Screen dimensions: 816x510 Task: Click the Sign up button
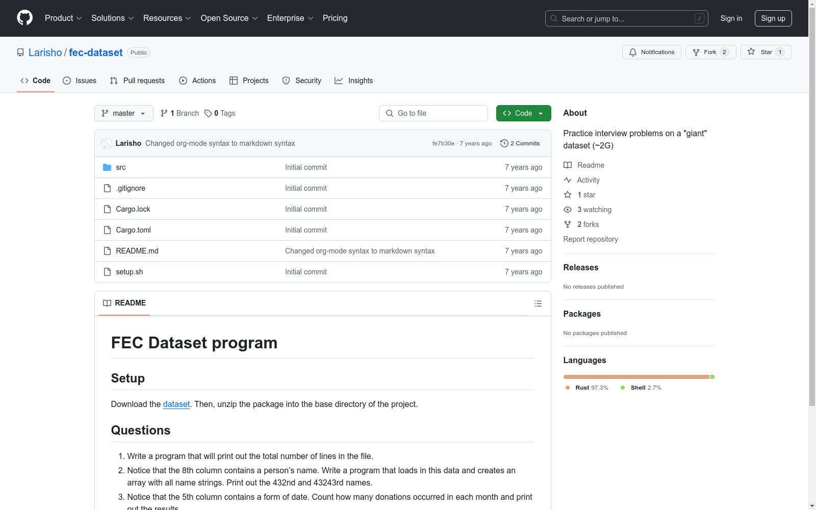coord(773,18)
